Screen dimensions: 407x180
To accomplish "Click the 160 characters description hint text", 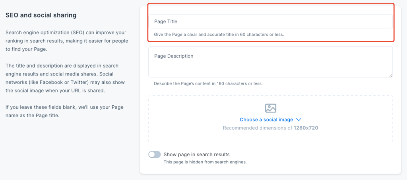I will 208,84.
